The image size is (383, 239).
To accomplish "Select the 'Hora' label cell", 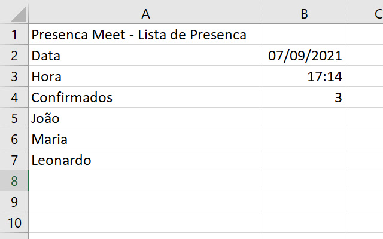I will click(145, 77).
